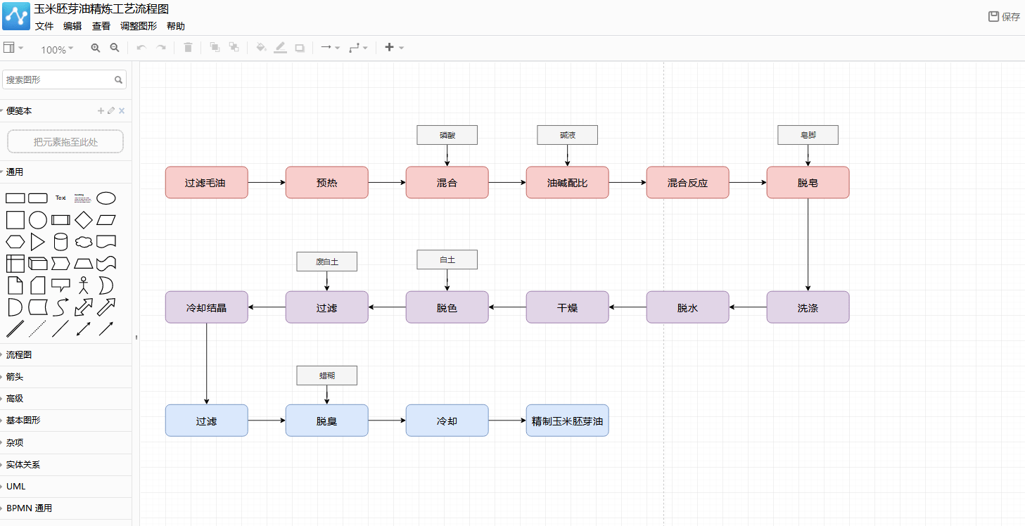Select the rounded rectangle shape in palette
This screenshot has width=1025, height=526.
38,198
